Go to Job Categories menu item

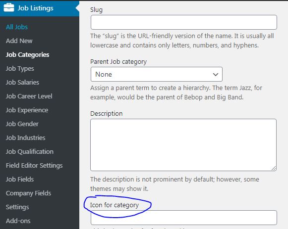point(28,54)
